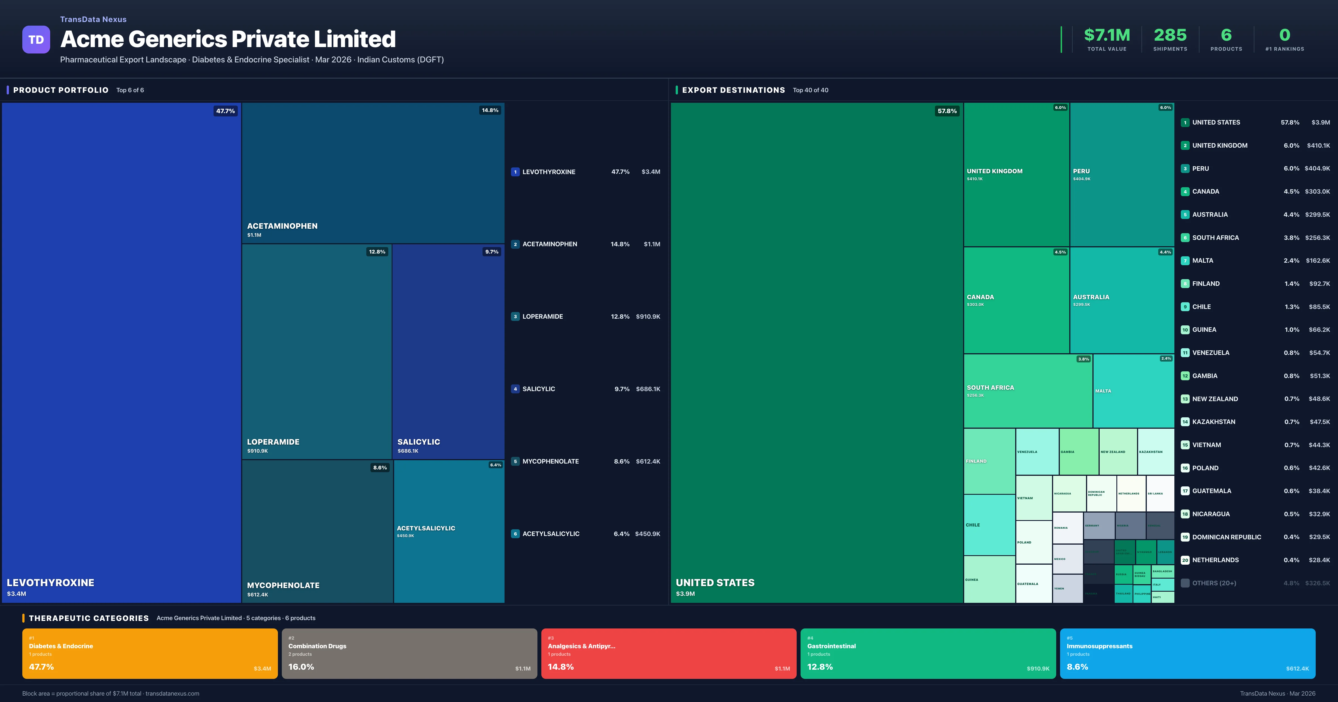Click the rank 10 badge next to GUINEA
1338x702 pixels.
(x=1185, y=329)
